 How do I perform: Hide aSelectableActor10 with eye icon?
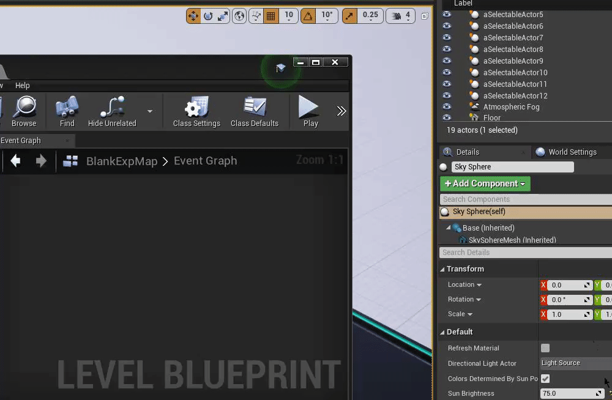coord(447,72)
